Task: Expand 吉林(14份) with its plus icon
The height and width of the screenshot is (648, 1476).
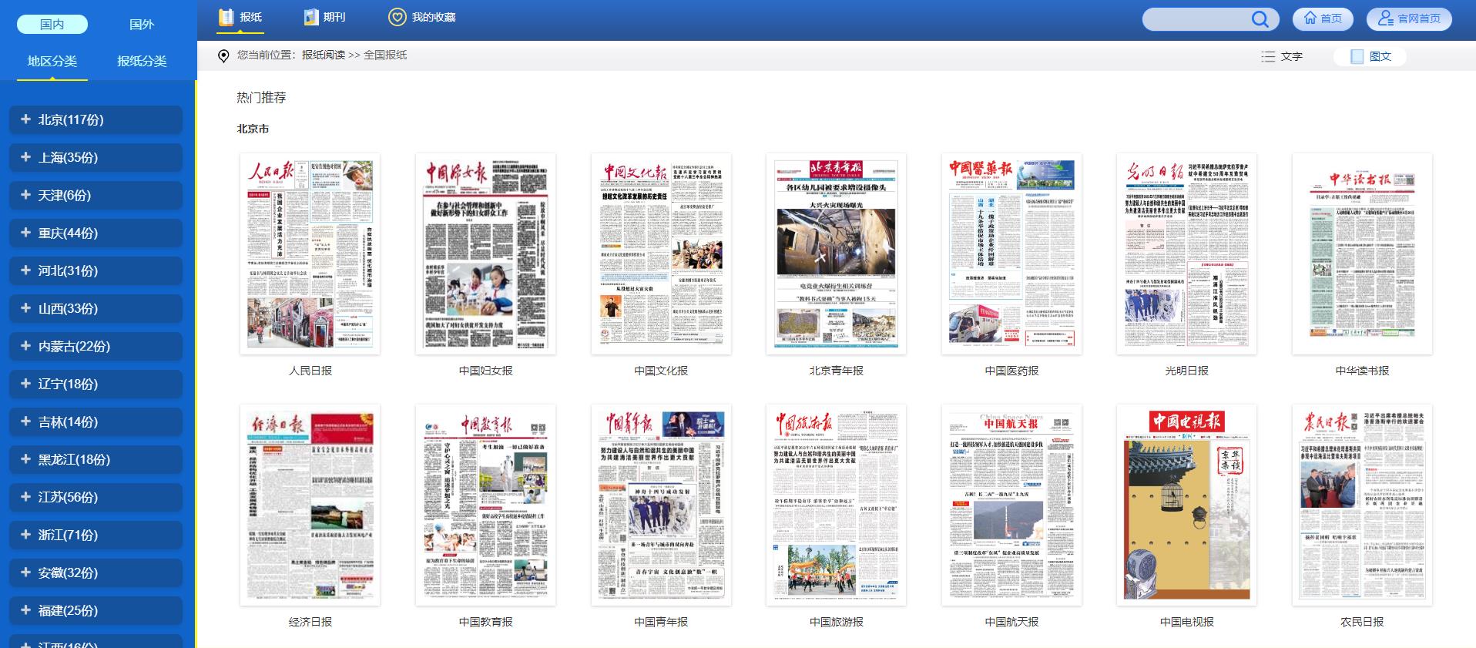Action: tap(25, 421)
